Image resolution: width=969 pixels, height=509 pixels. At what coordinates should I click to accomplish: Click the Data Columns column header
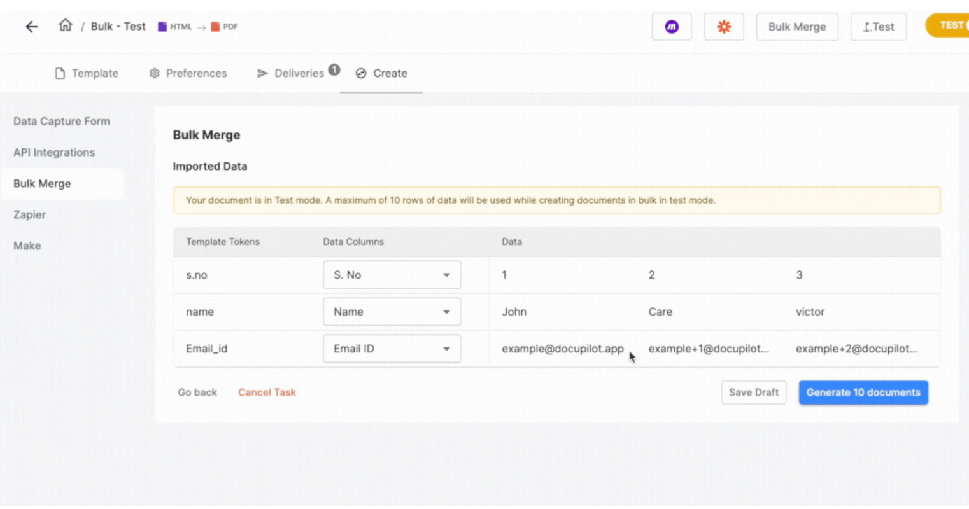[x=353, y=242]
